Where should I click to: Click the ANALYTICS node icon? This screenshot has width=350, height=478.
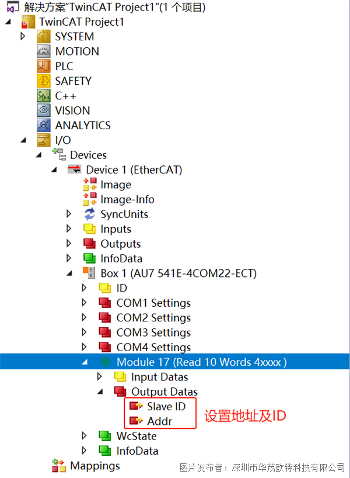click(x=44, y=125)
